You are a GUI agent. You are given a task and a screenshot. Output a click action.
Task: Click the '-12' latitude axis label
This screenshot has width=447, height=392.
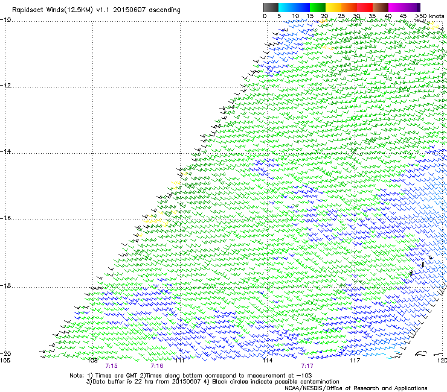[x=5, y=86]
